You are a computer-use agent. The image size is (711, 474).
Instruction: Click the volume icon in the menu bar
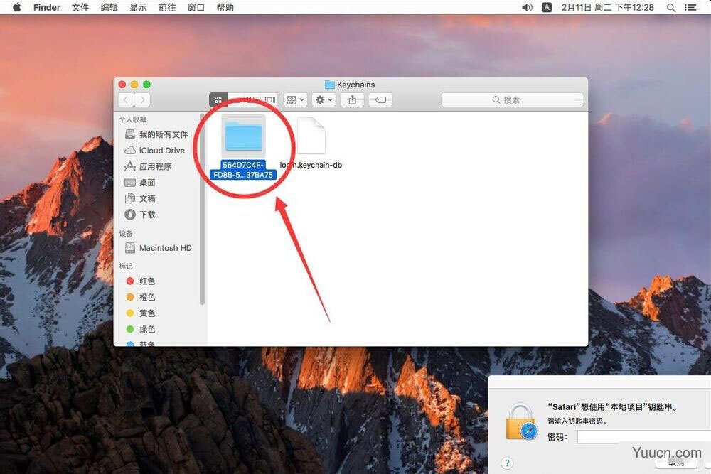(x=527, y=7)
